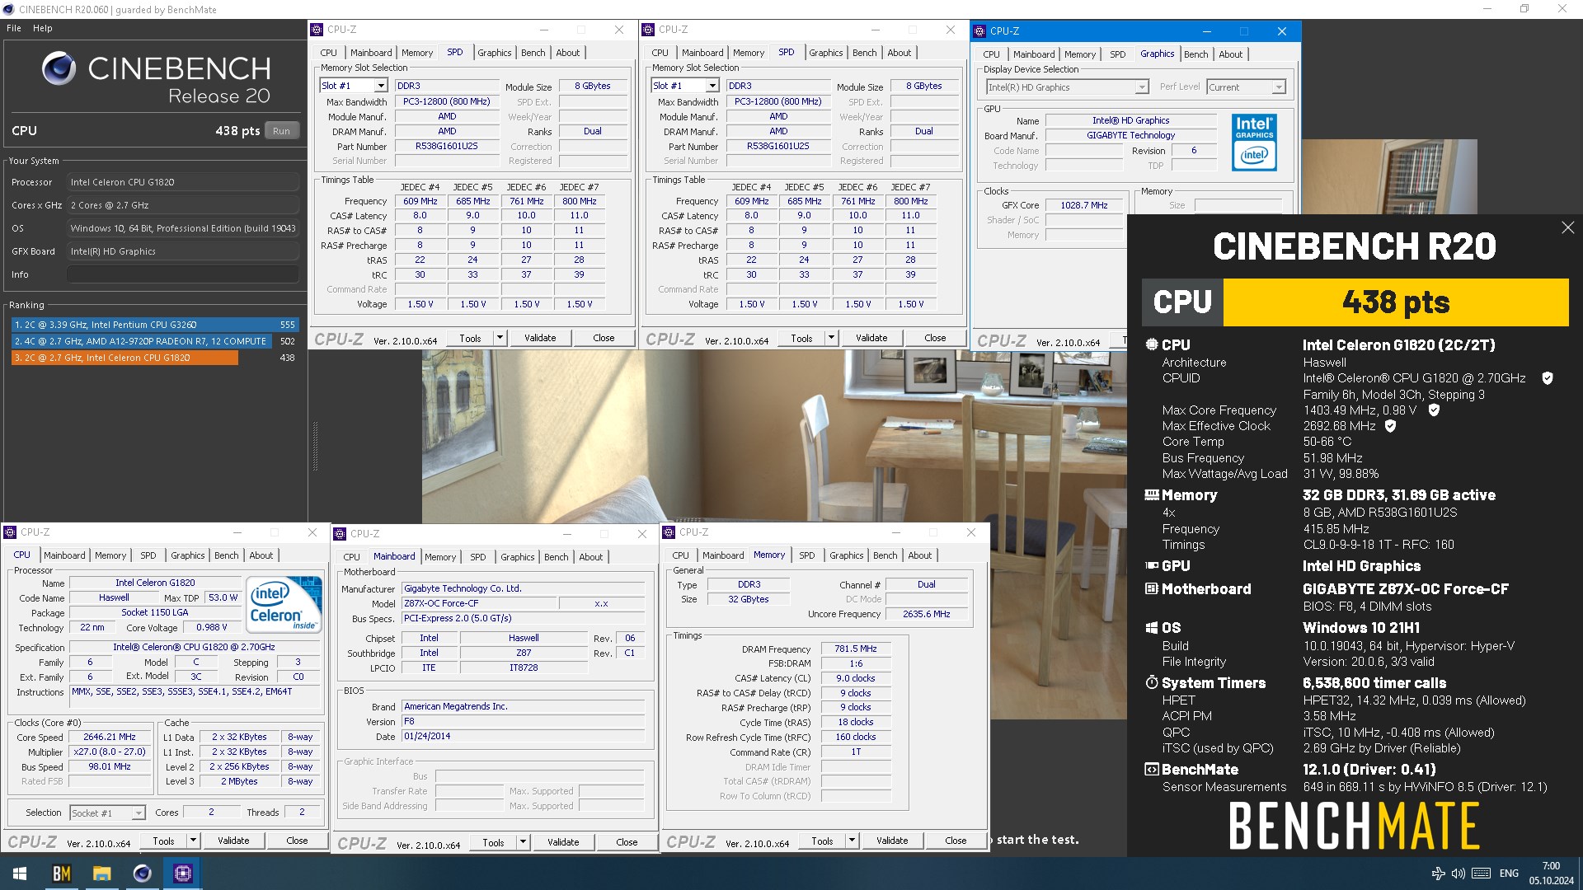Click CPU-Z title icon of the Memory window
The image size is (1583, 890).
click(x=669, y=532)
